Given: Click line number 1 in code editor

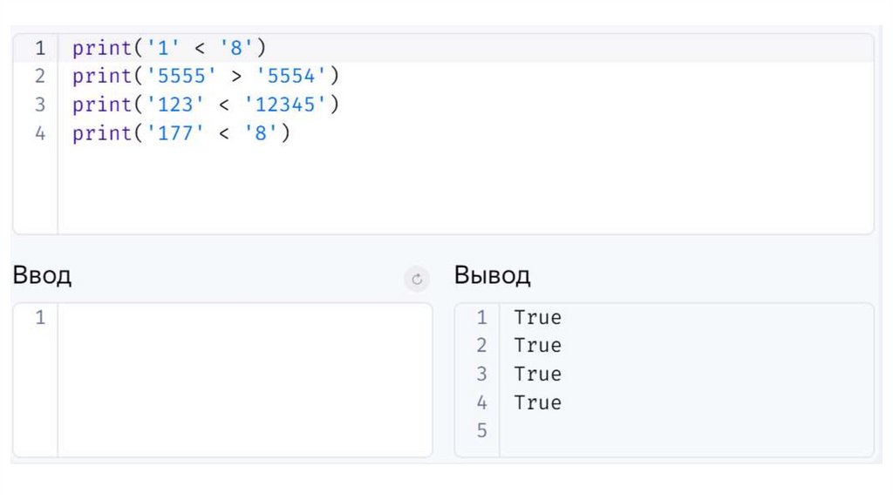Looking at the screenshot, I should [40, 48].
